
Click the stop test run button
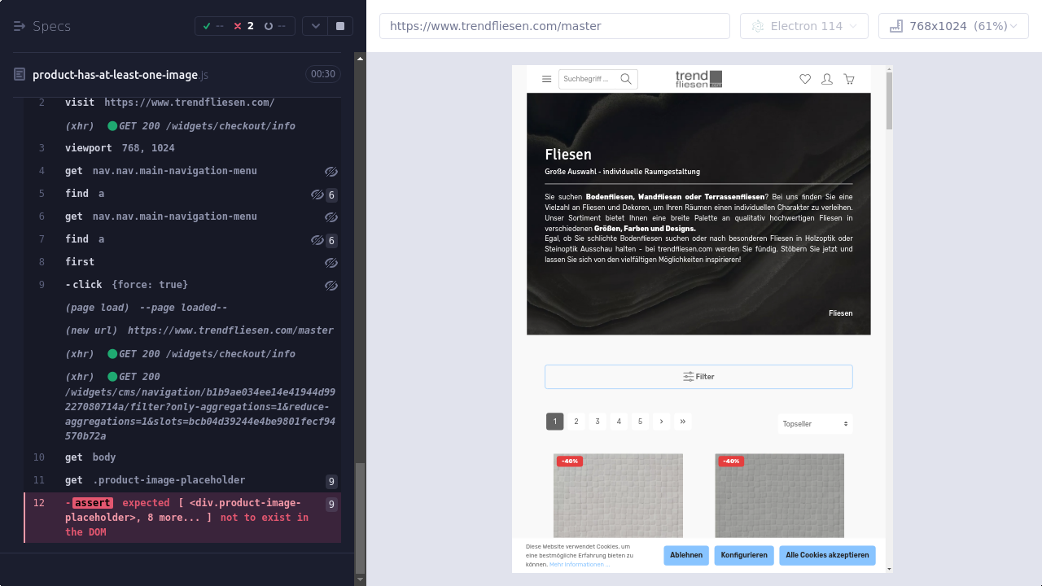pos(339,26)
